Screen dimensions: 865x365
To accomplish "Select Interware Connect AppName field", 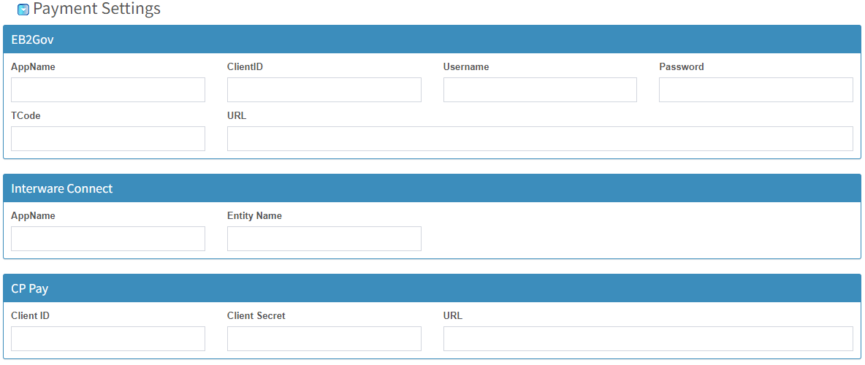I will [x=108, y=239].
